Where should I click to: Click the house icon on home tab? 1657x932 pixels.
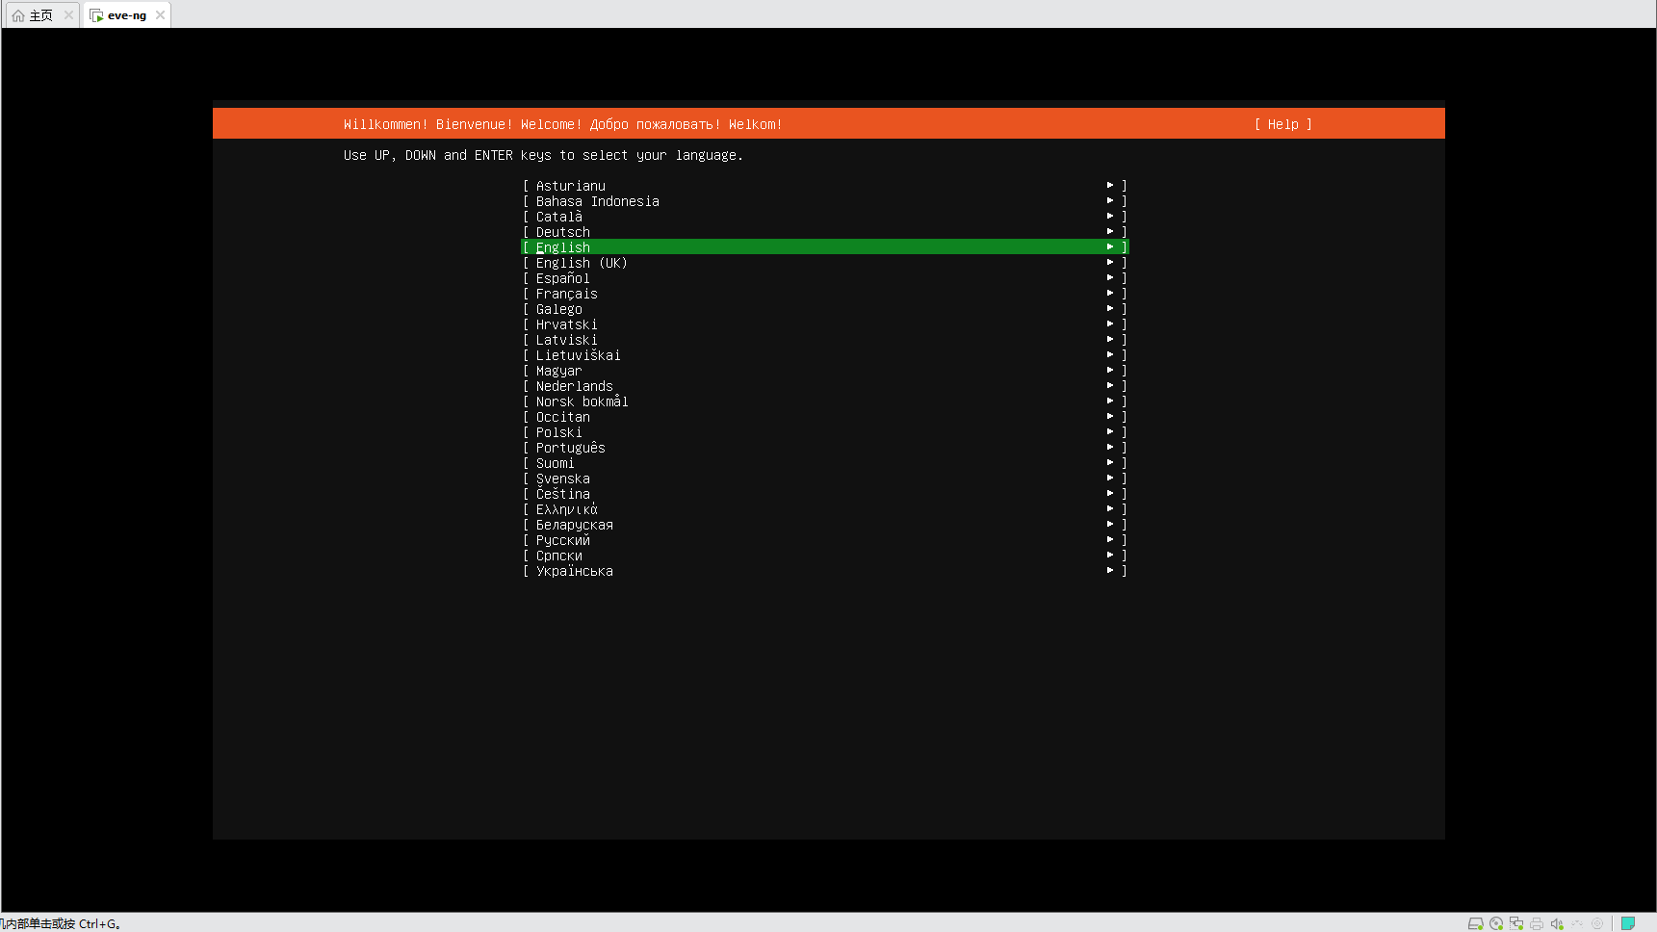tap(18, 15)
